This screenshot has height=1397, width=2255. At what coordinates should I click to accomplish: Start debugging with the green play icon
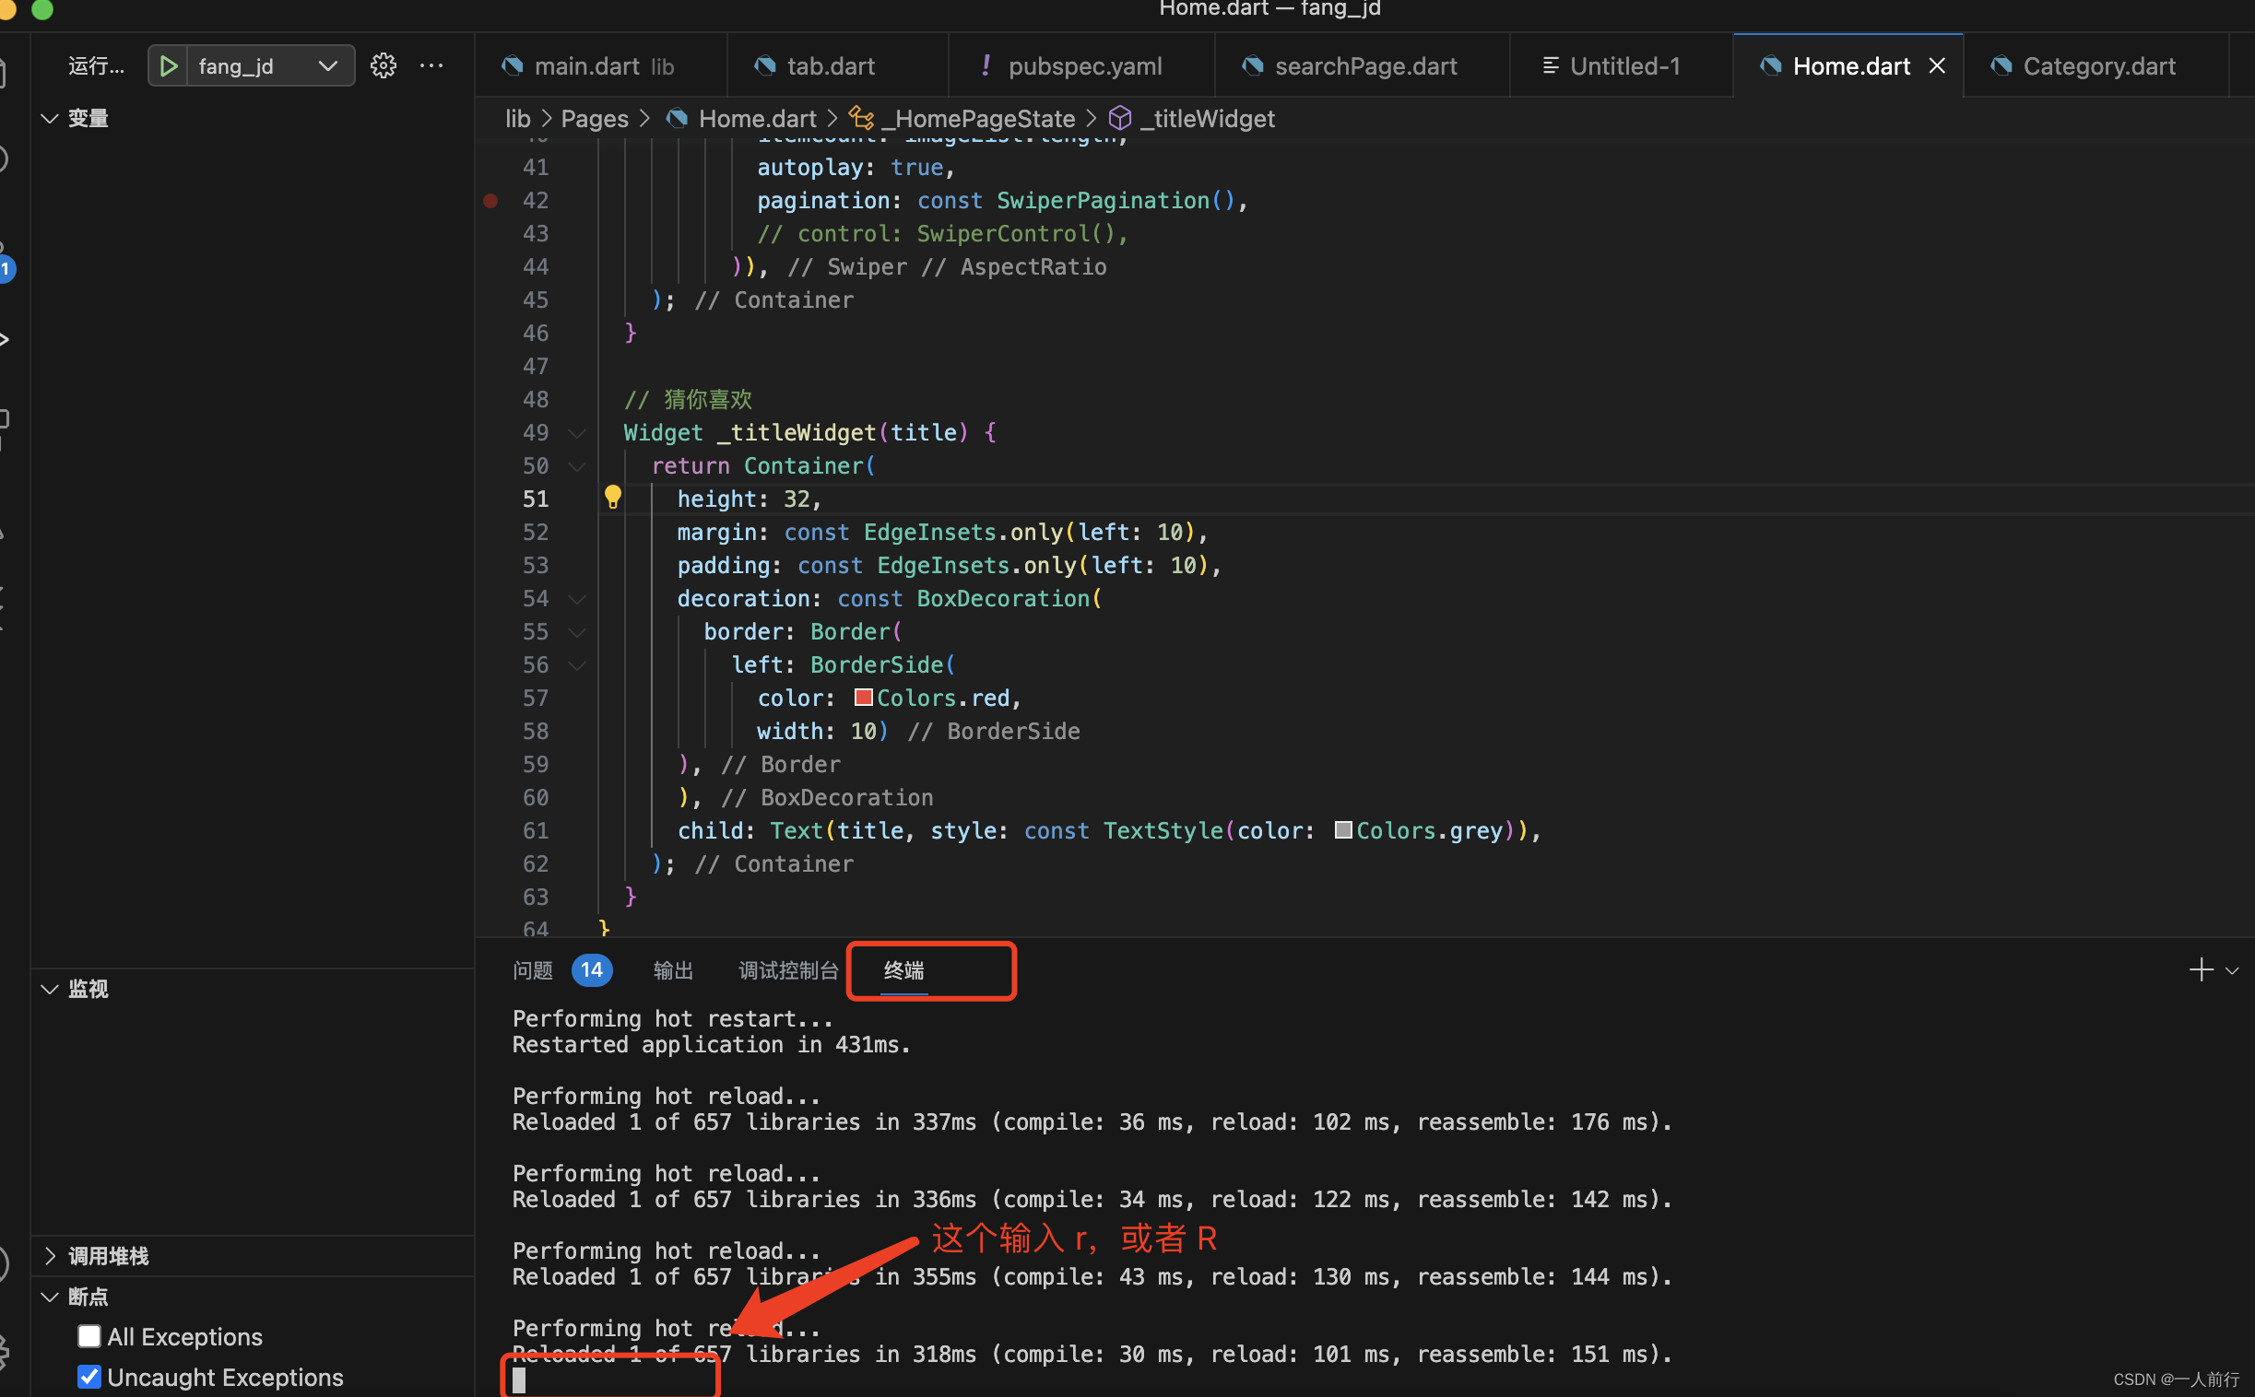(x=168, y=65)
